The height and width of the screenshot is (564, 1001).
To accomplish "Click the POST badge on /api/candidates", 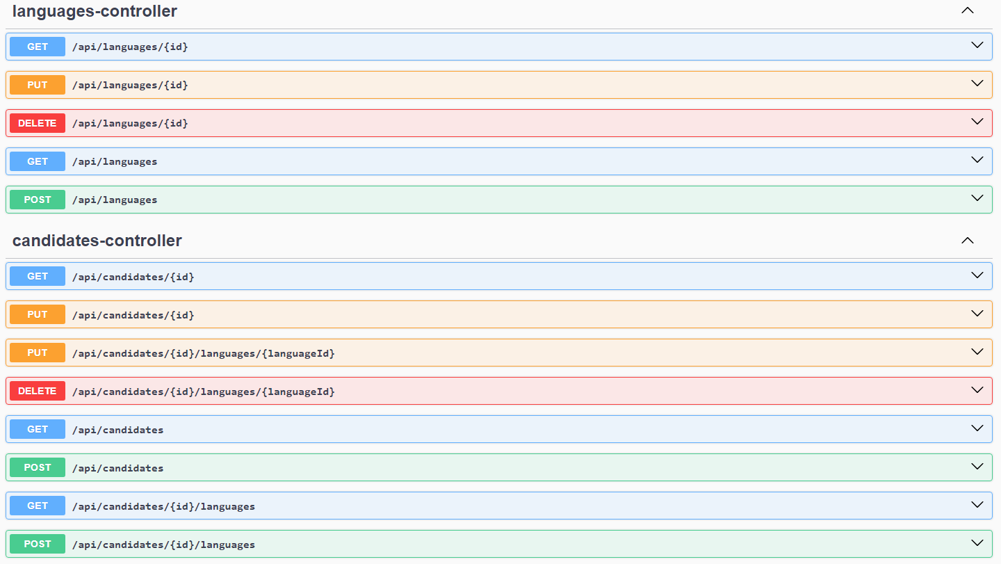I will (x=37, y=467).
